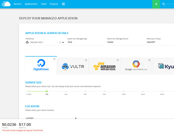Viewport: 174px width, 134px height.
Task: Open the Applications menu
Action: [31, 4]
